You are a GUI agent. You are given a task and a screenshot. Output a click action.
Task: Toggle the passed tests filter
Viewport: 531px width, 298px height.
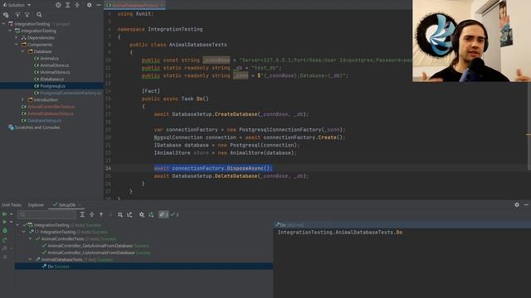(174, 214)
